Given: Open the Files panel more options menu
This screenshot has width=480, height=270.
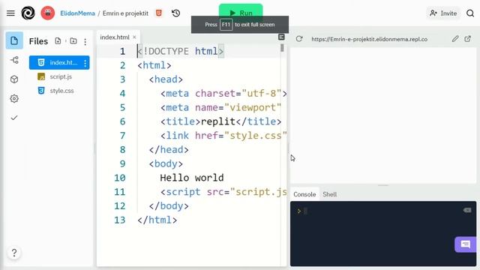Looking at the screenshot, I should coord(85,42).
